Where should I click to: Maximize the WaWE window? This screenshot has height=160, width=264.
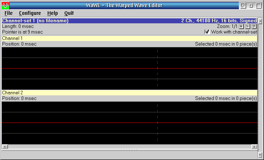(x=259, y=6)
